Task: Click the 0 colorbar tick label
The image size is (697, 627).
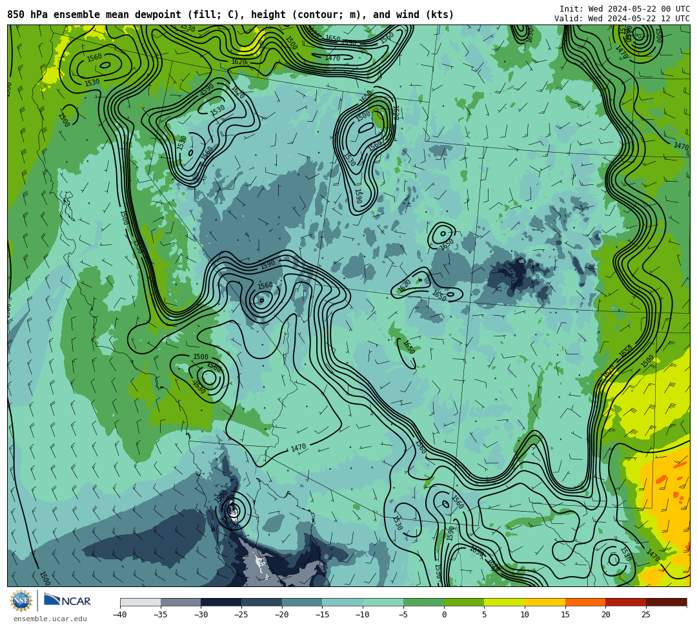Action: (x=443, y=615)
